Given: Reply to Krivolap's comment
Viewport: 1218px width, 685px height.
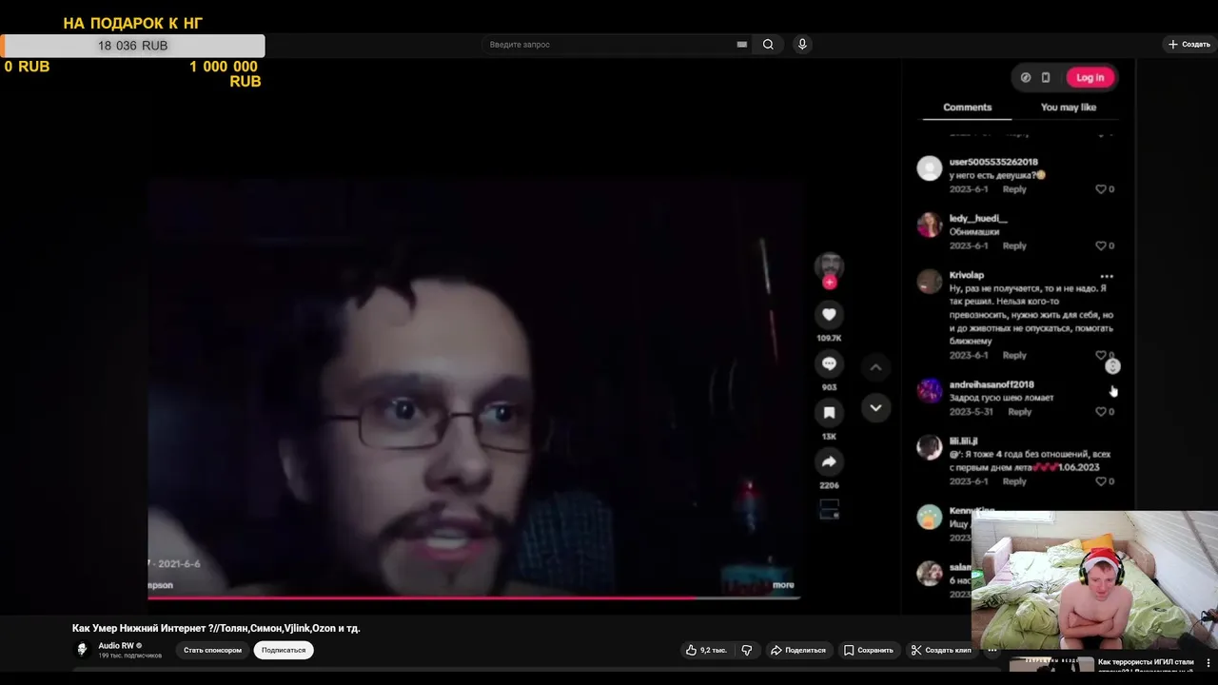Looking at the screenshot, I should [1014, 355].
